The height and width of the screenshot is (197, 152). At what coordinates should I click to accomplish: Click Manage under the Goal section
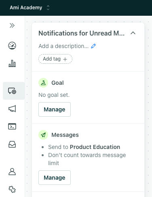[x=55, y=109]
